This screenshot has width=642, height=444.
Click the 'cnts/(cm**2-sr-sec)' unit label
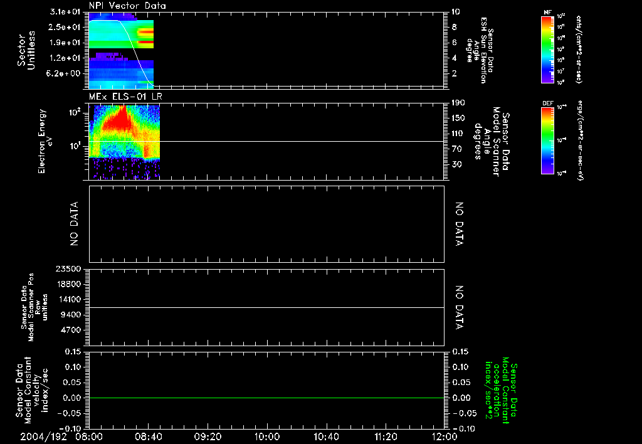click(x=579, y=49)
